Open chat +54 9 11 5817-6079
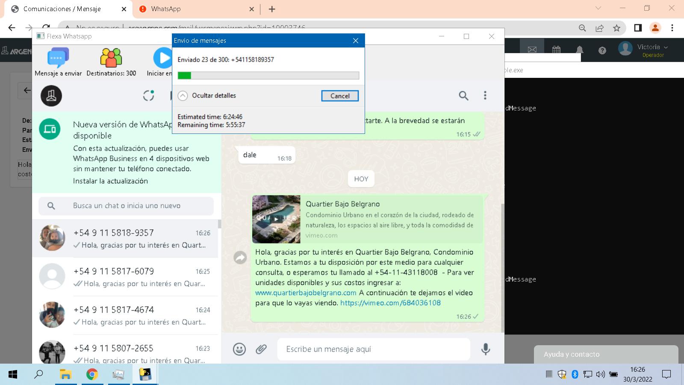 point(125,277)
